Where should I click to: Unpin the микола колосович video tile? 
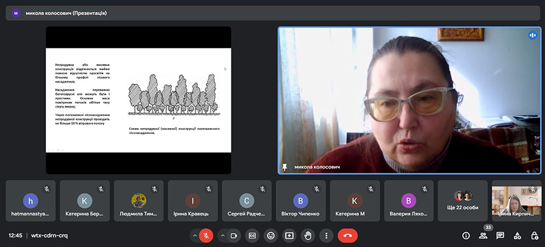click(285, 167)
